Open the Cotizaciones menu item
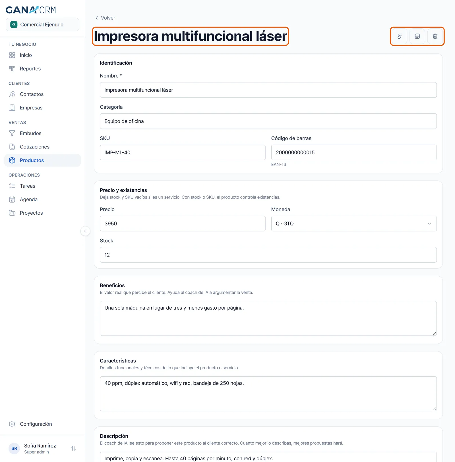The height and width of the screenshot is (462, 455). coord(42,147)
